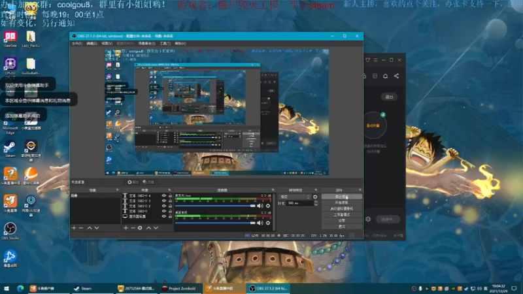Open the Scene Collection menu in OBS
This screenshot has width=523, height=294.
click(x=146, y=43)
